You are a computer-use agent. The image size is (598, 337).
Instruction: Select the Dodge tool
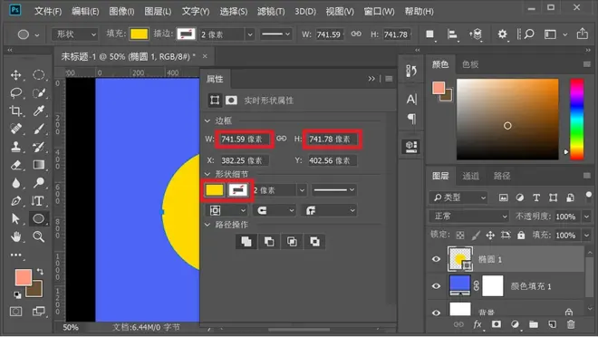point(39,183)
